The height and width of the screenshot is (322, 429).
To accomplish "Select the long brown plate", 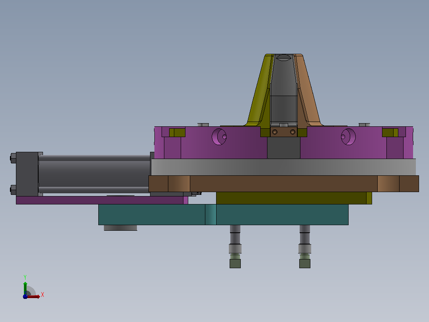I will [283, 184].
